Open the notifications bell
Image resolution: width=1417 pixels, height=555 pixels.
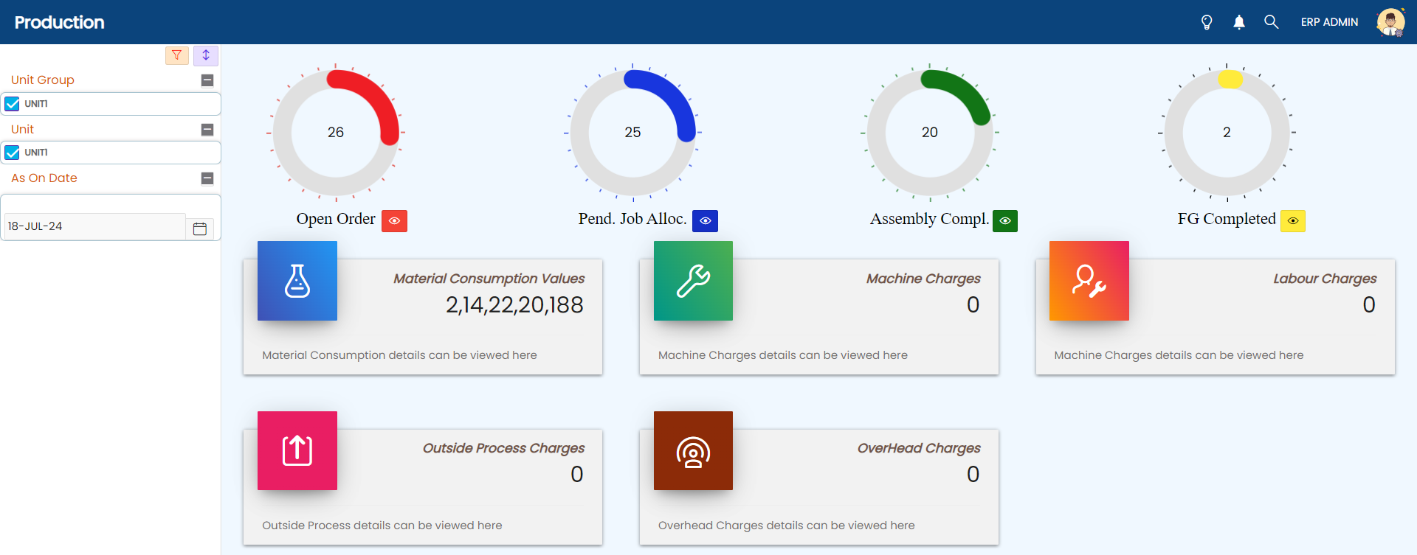pos(1239,22)
